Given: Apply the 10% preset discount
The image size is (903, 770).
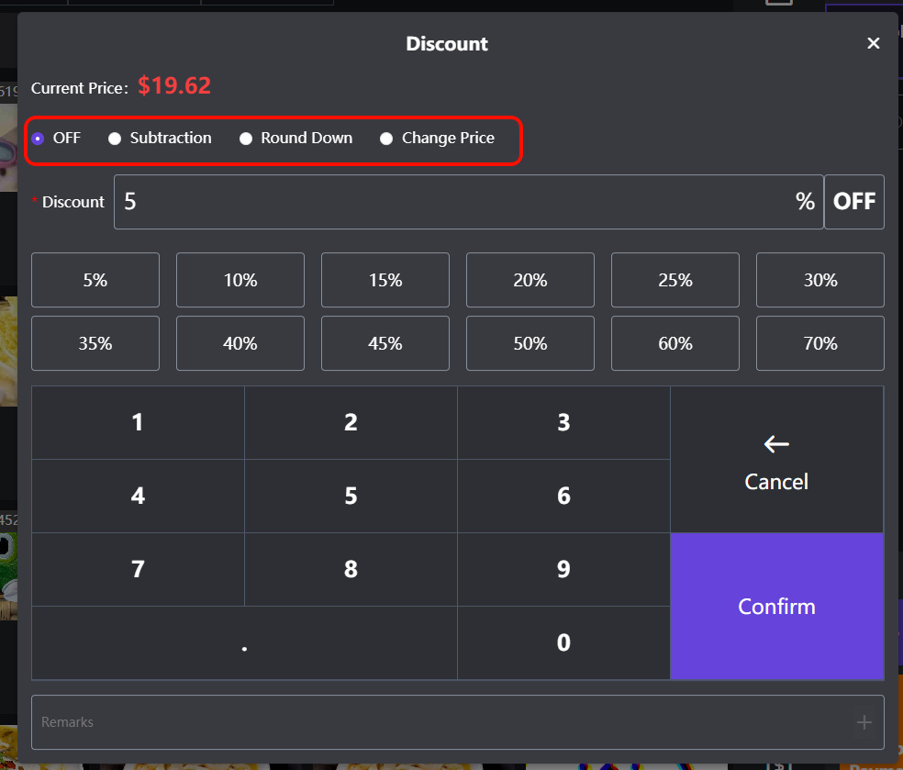Looking at the screenshot, I should [240, 280].
